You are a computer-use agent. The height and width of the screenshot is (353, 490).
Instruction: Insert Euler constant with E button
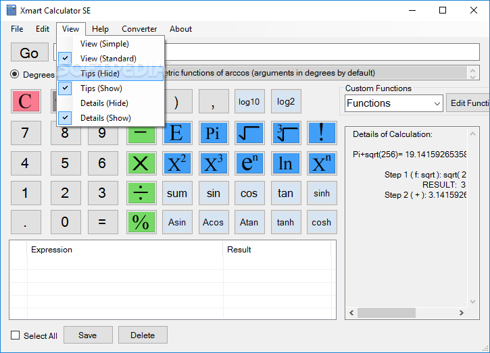tap(177, 133)
